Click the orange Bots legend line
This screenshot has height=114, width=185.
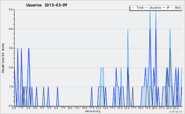coord(172,8)
